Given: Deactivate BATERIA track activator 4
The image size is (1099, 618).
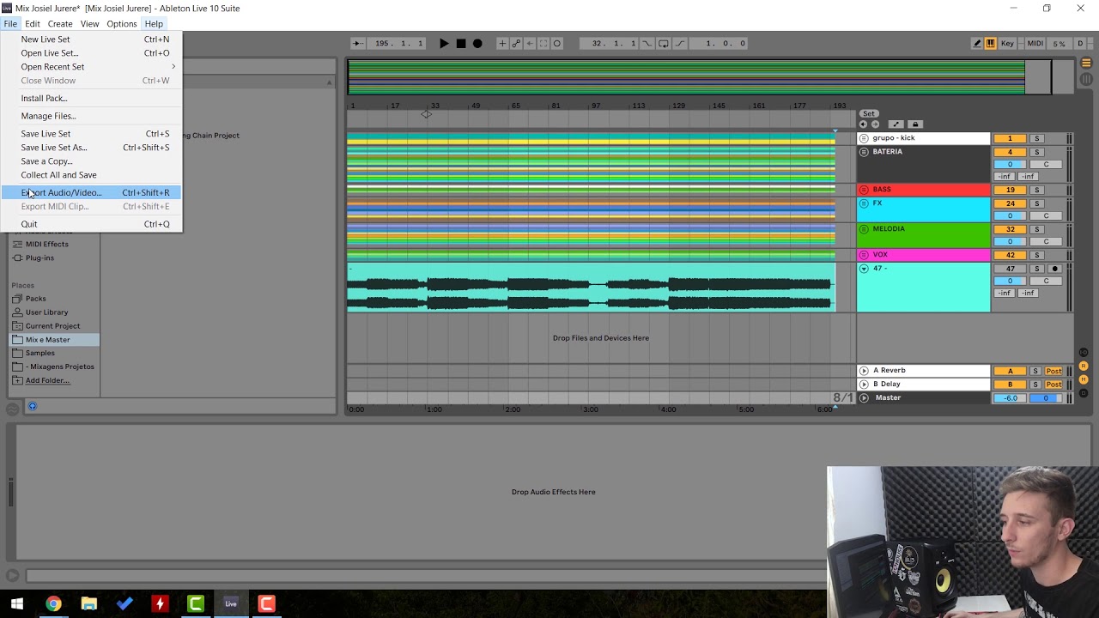Looking at the screenshot, I should pyautogui.click(x=1010, y=153).
